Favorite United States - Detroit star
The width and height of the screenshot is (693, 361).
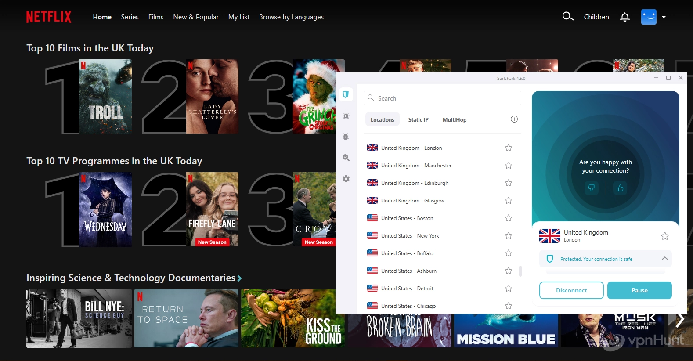[509, 288]
